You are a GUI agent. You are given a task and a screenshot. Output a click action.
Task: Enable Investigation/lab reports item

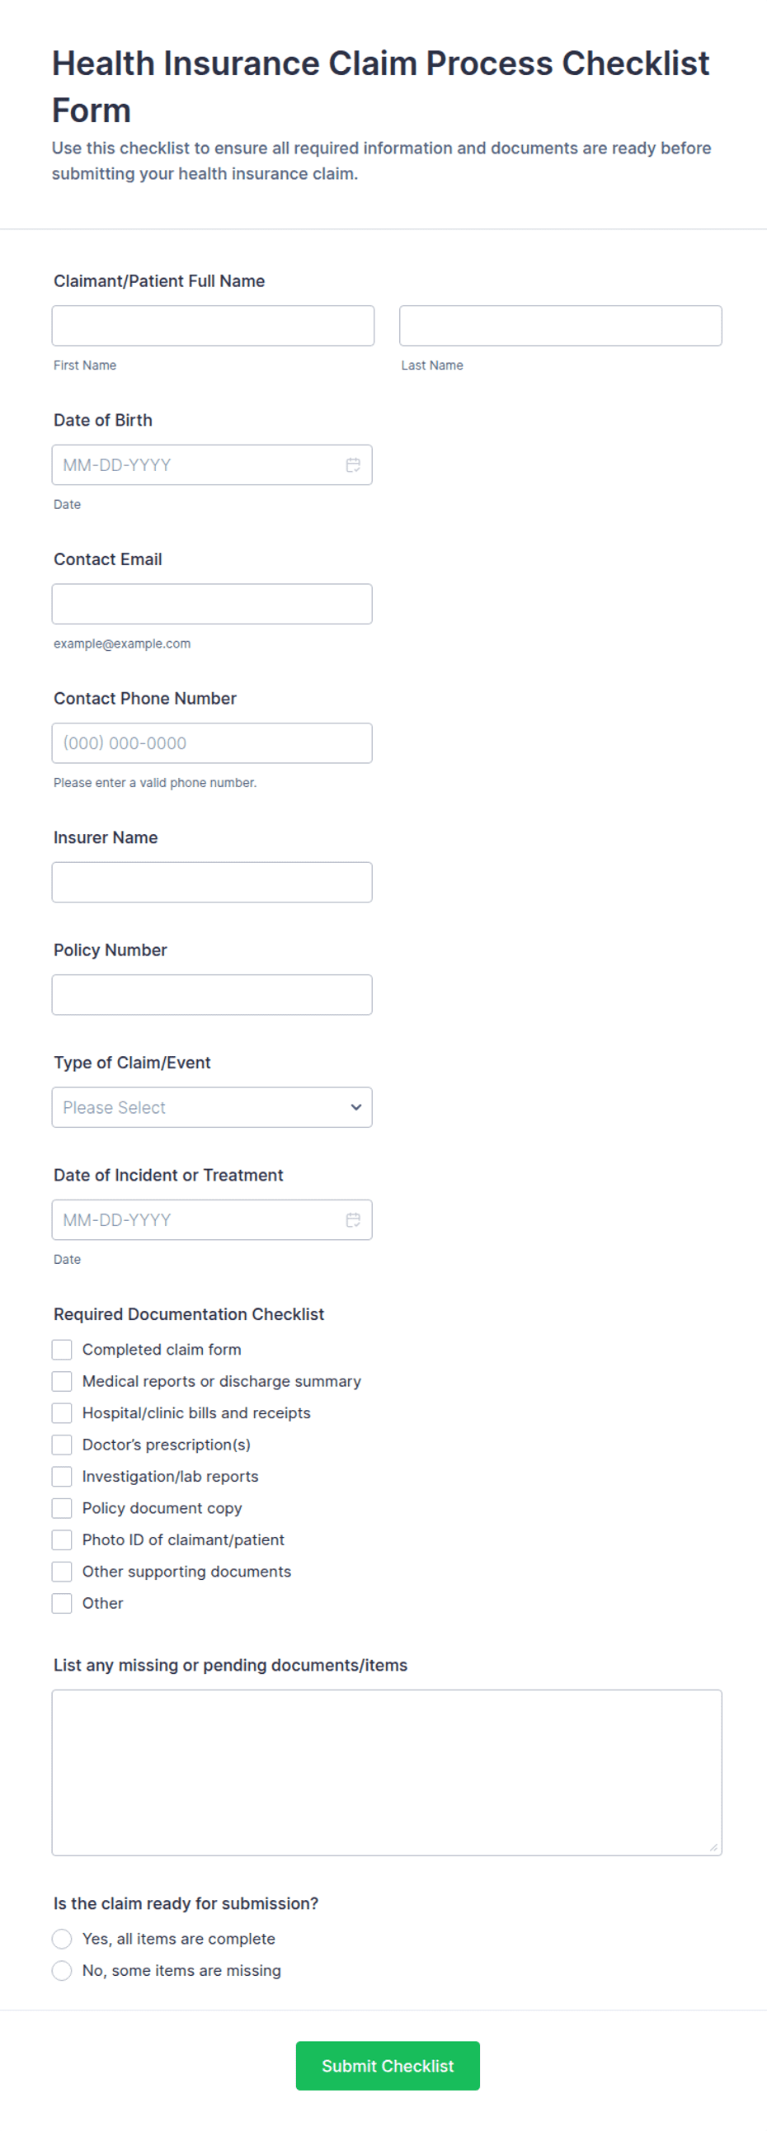click(x=62, y=1476)
